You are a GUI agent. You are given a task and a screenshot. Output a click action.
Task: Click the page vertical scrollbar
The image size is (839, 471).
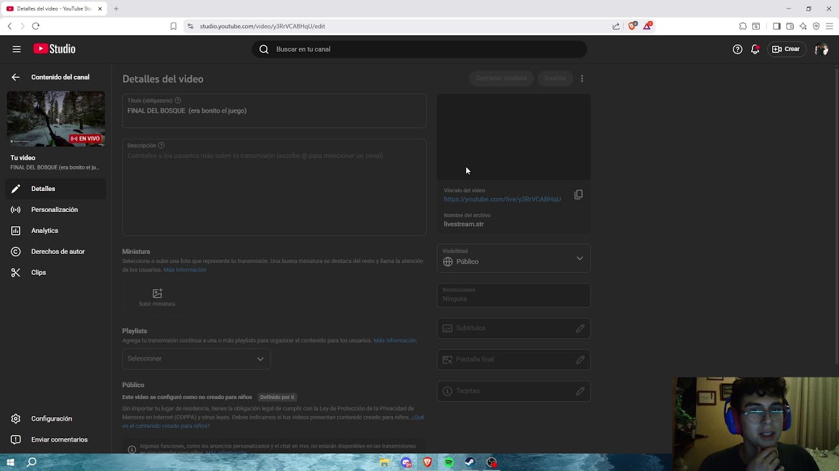(x=836, y=216)
